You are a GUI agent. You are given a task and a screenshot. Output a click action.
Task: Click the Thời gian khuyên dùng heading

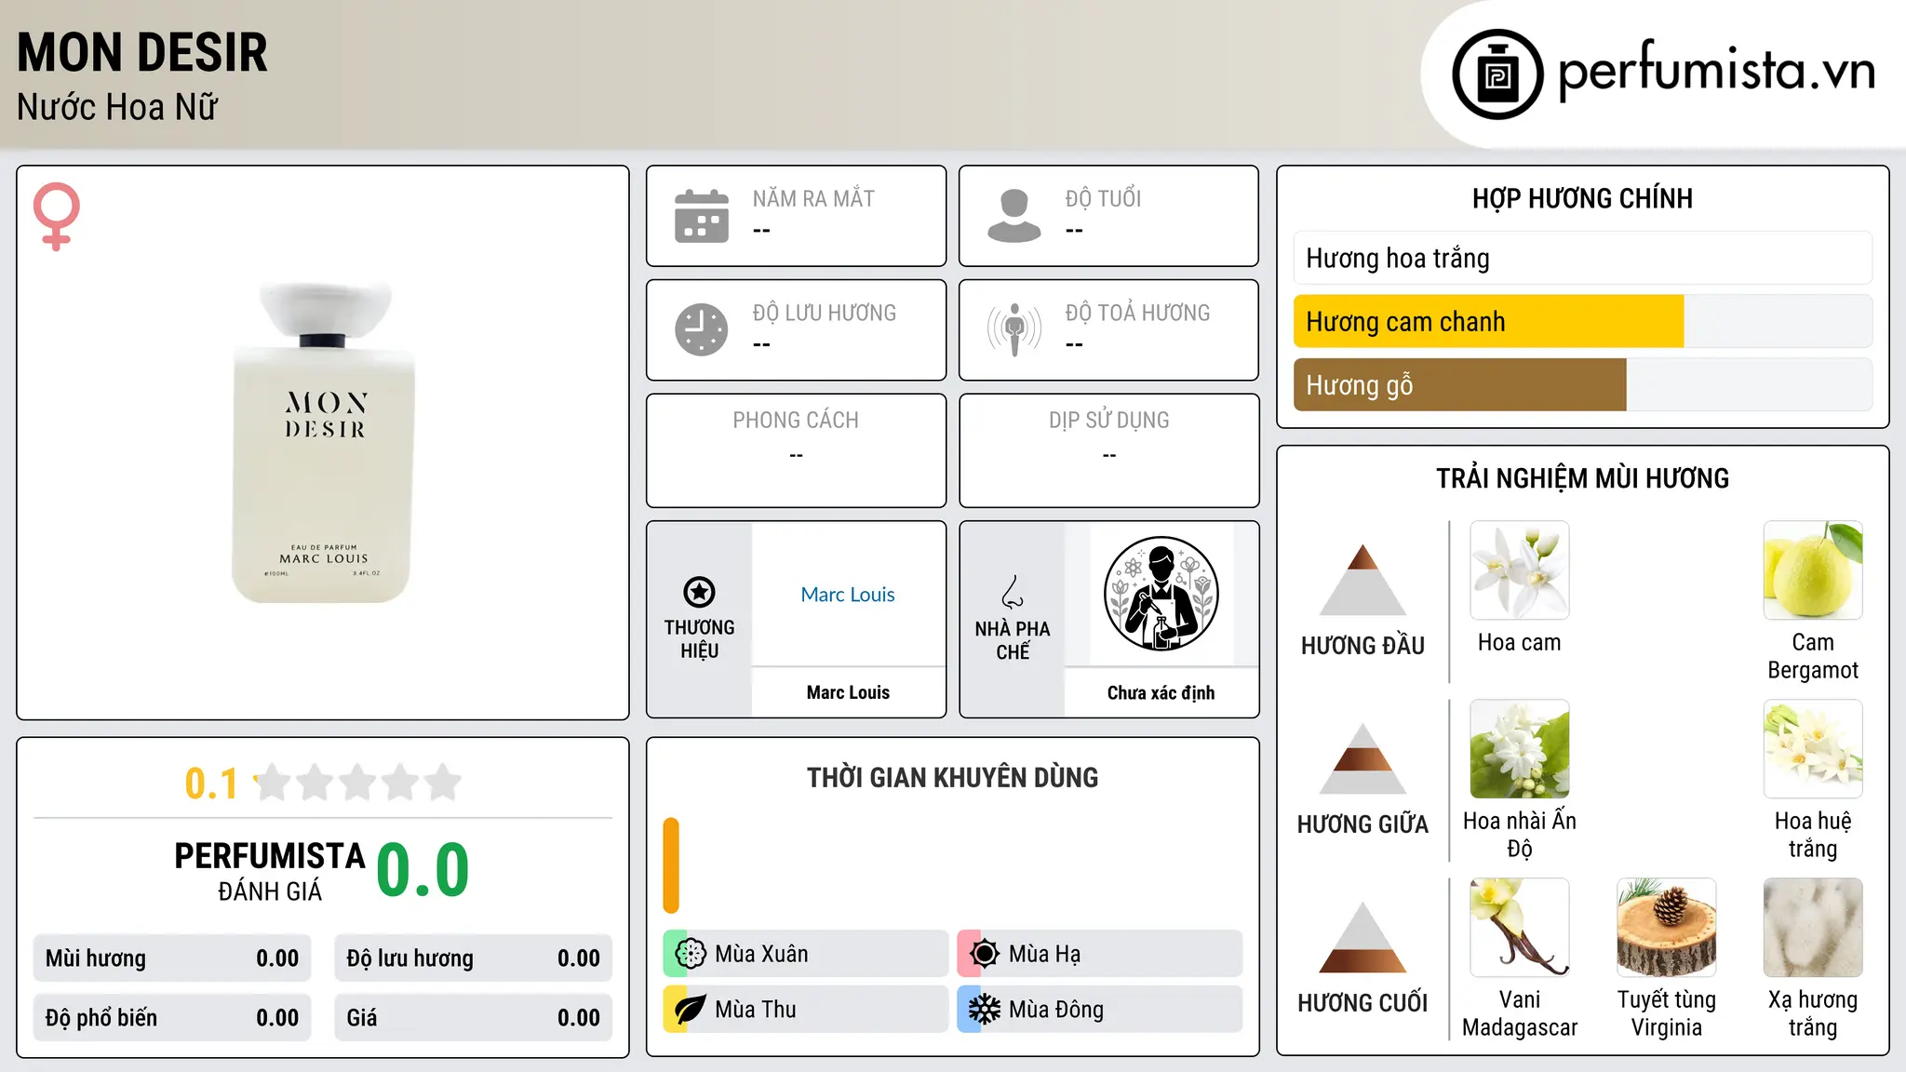click(x=952, y=777)
